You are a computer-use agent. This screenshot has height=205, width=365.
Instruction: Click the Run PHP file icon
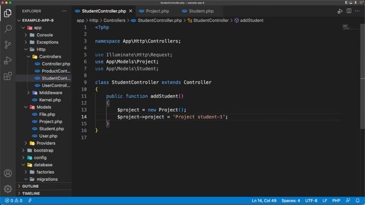click(x=340, y=11)
